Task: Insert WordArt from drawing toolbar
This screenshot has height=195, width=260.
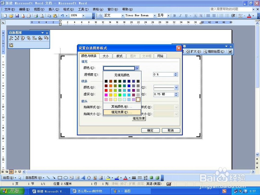Action: (x=83, y=178)
